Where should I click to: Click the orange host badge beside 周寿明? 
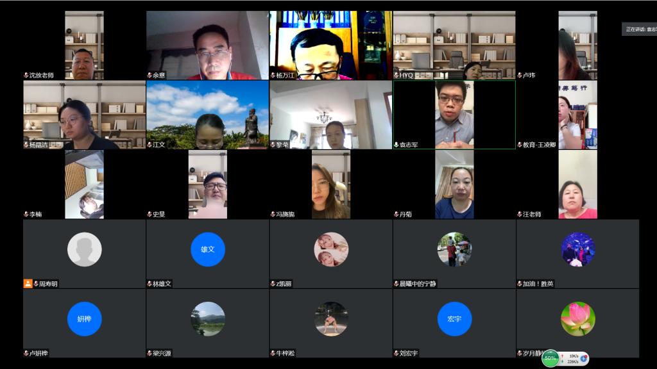(x=28, y=284)
